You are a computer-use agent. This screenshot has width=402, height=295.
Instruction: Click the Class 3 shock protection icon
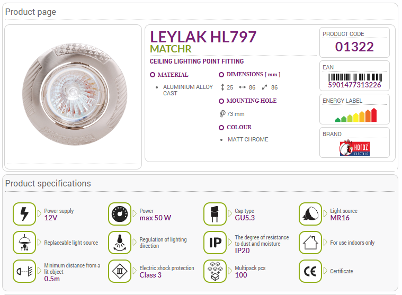coord(120,271)
